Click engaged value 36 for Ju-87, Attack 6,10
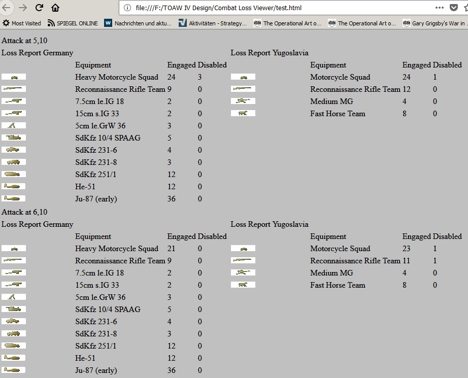The height and width of the screenshot is (378, 468). pos(172,370)
